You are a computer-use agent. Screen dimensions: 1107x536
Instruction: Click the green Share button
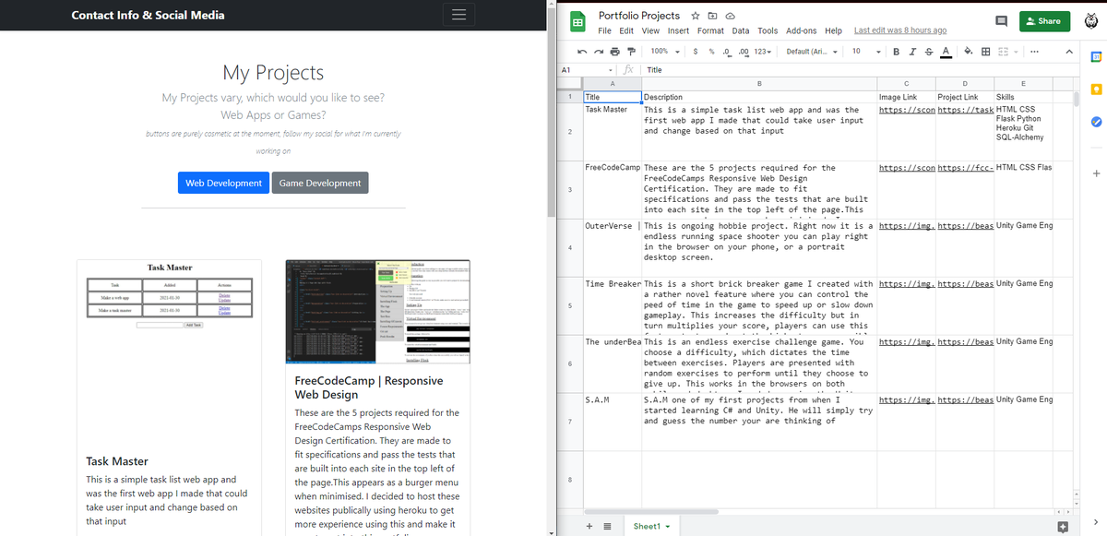(1043, 21)
